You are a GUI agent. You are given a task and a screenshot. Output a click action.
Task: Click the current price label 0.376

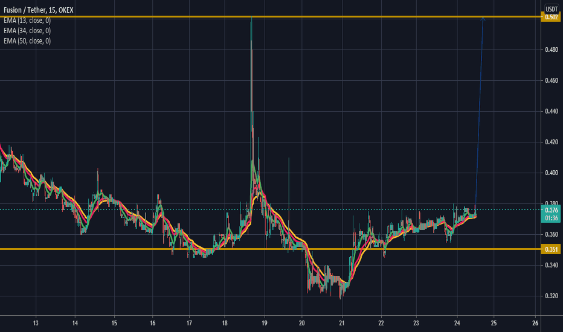[551, 210]
